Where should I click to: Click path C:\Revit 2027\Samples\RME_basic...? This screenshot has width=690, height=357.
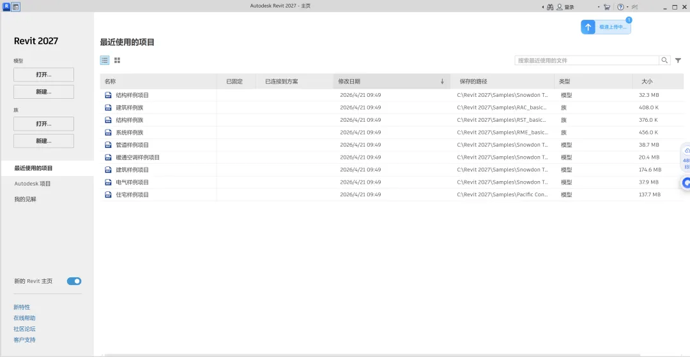pos(503,132)
